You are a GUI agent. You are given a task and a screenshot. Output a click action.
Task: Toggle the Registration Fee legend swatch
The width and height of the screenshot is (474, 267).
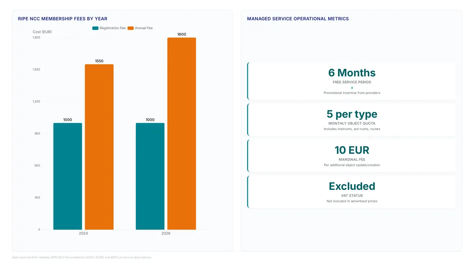tap(95, 28)
